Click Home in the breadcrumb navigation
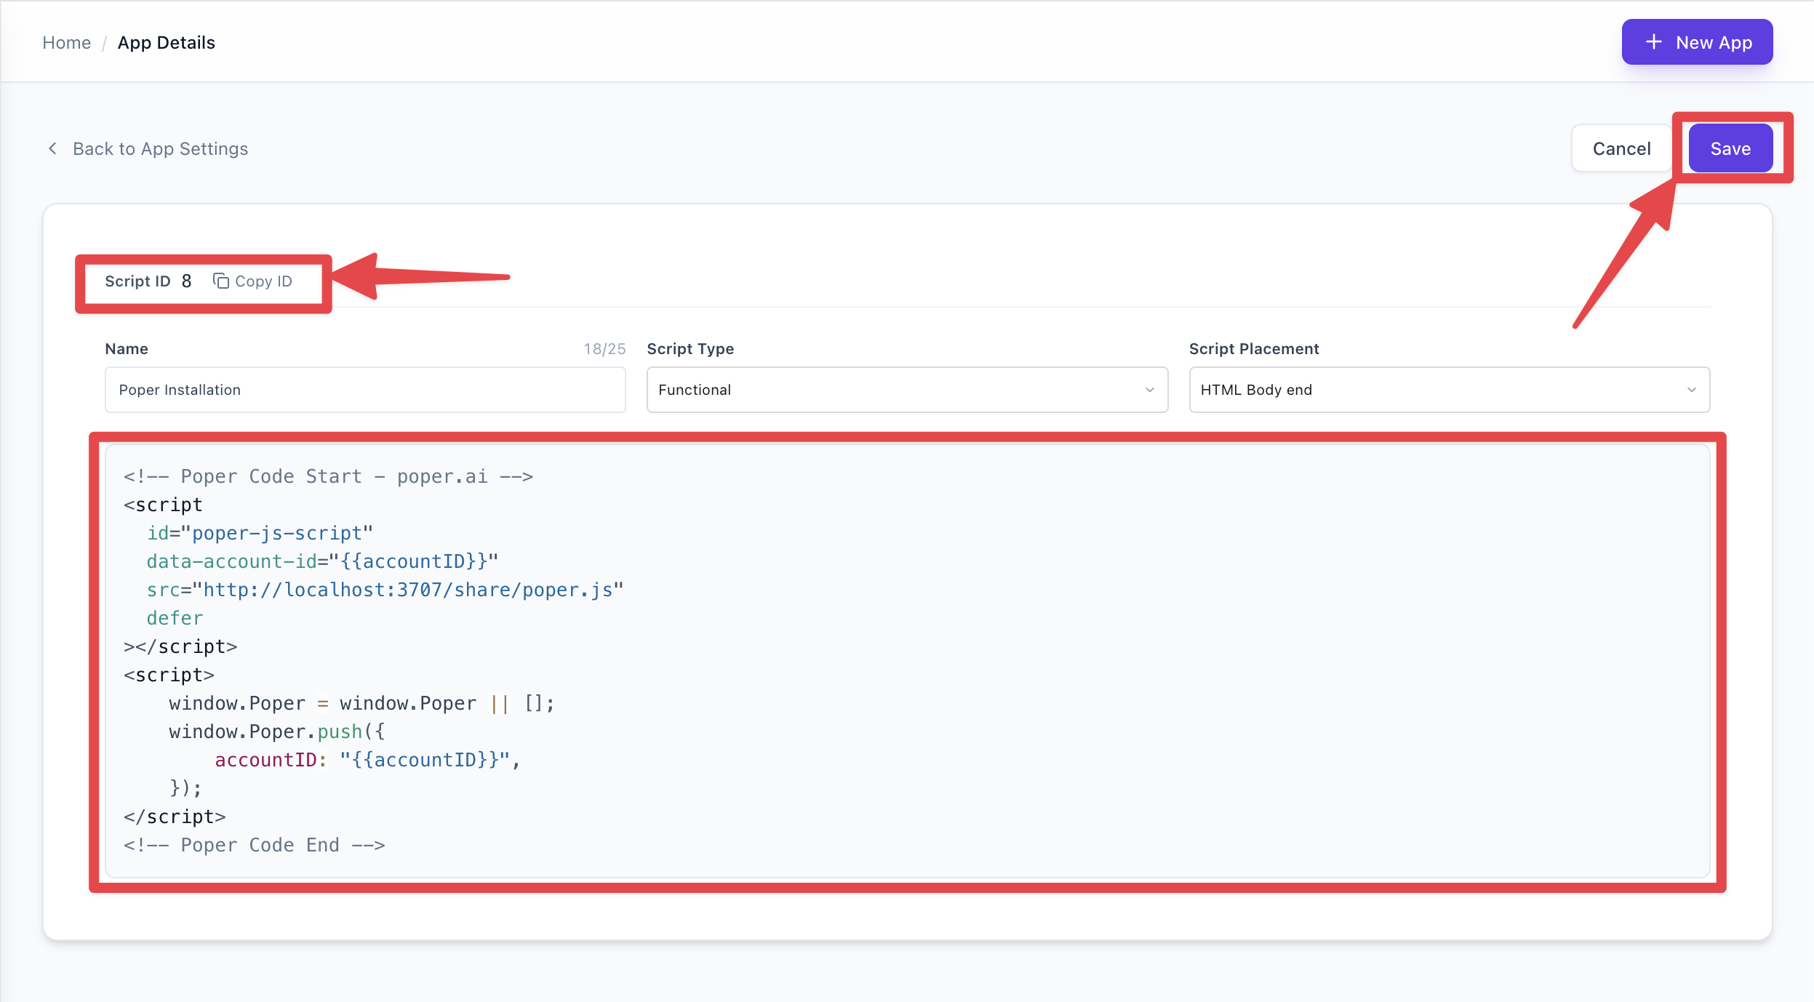Viewport: 1814px width, 1002px height. [66, 42]
